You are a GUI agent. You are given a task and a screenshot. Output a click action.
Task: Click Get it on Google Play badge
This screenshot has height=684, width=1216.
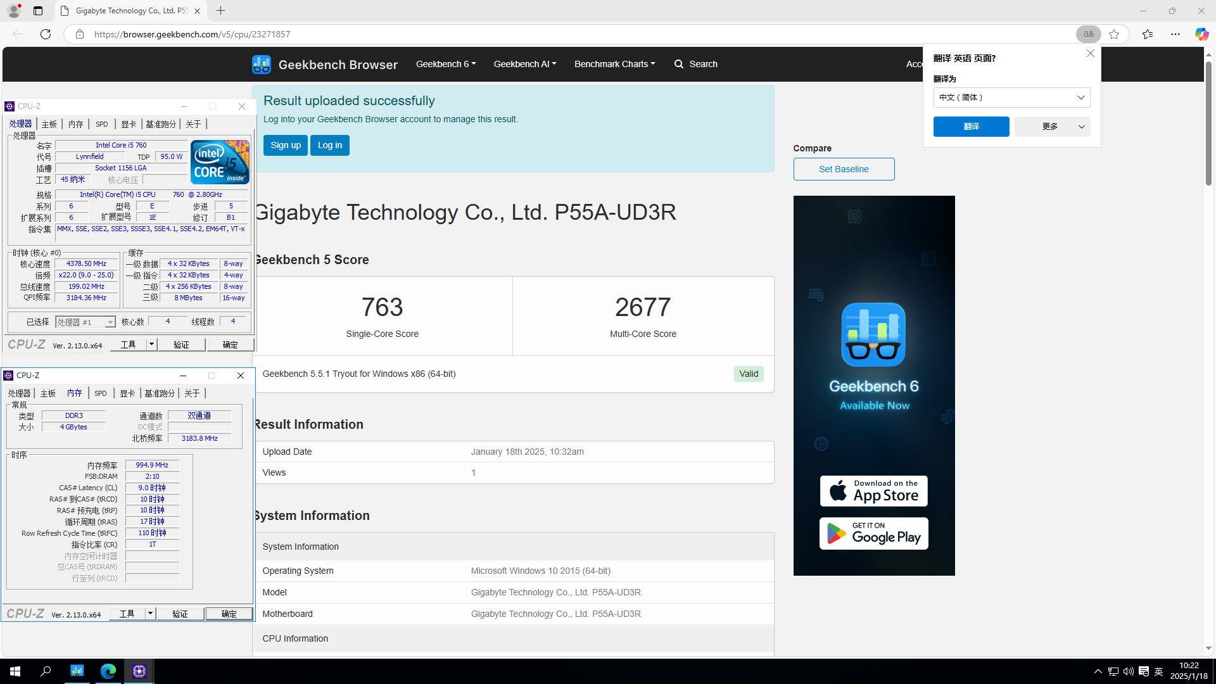coord(873,533)
